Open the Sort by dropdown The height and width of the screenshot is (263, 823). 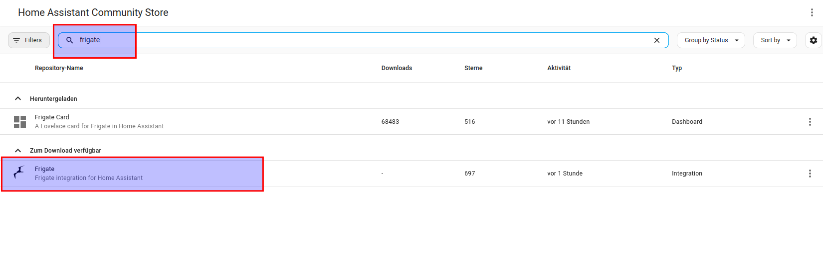[775, 40]
